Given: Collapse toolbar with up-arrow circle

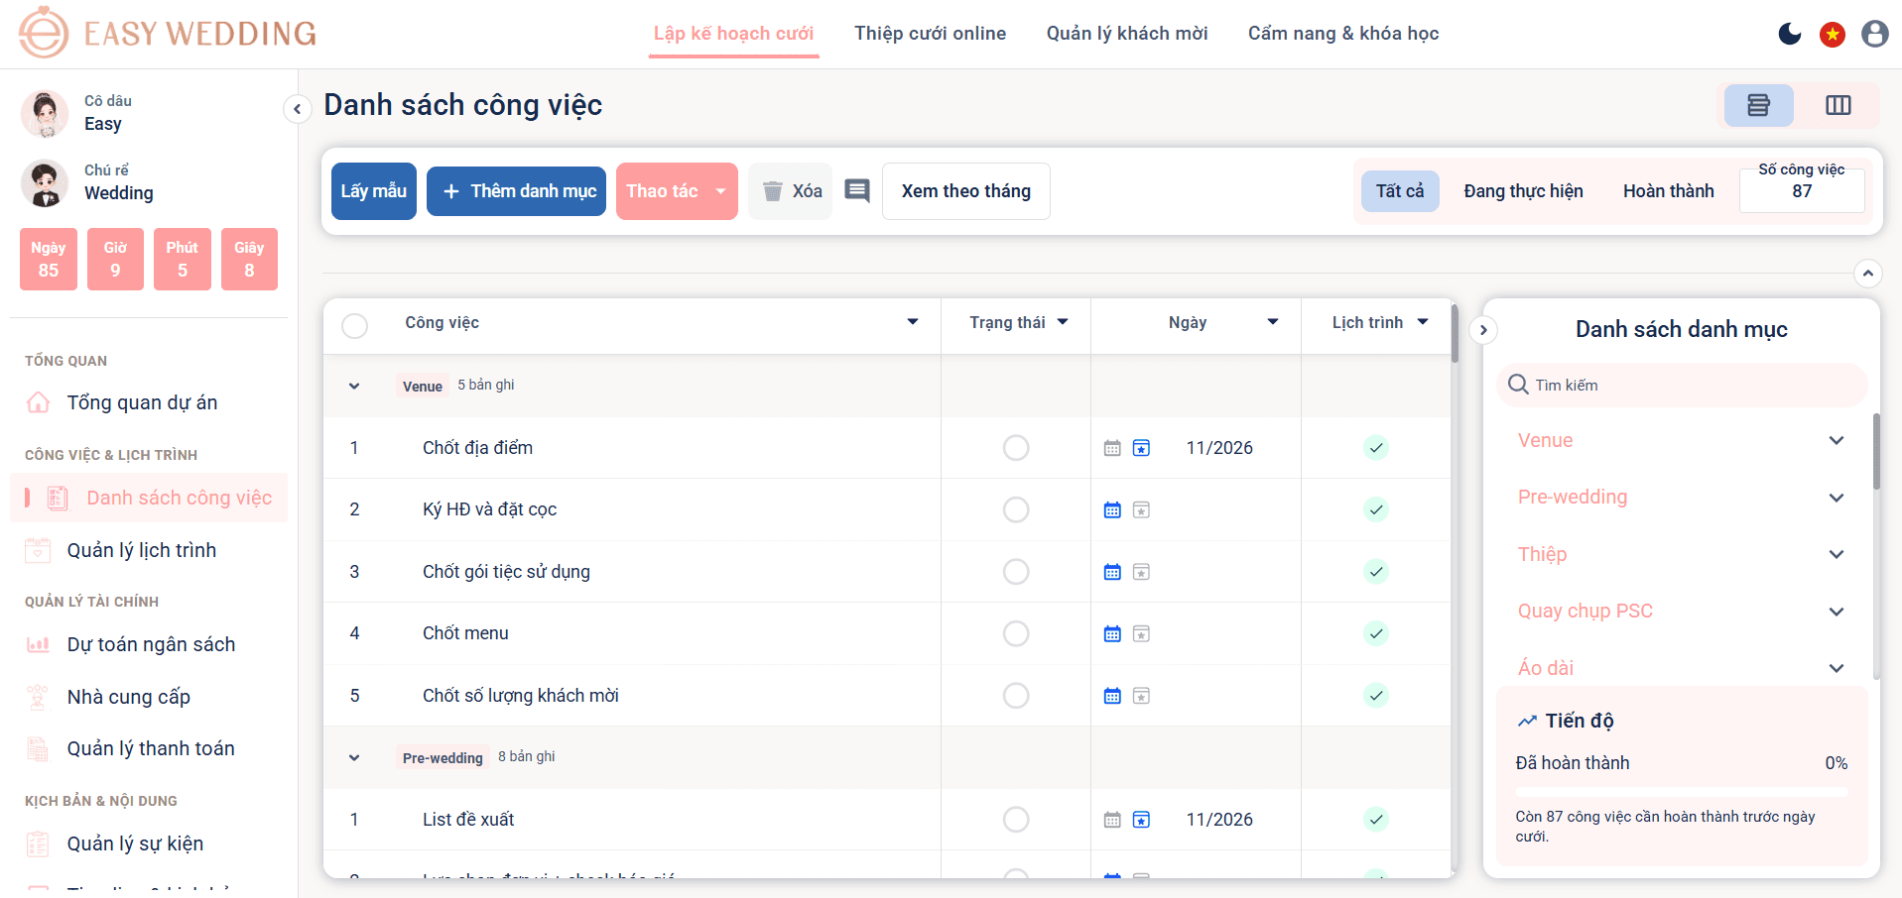Looking at the screenshot, I should point(1868,273).
